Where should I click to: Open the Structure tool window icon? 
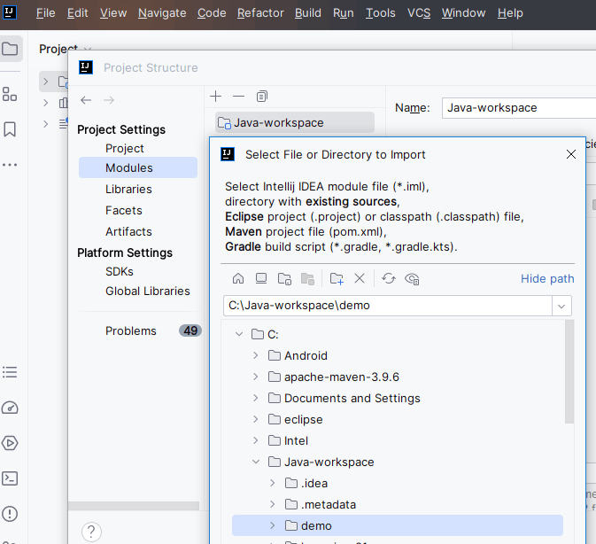pyautogui.click(x=10, y=94)
